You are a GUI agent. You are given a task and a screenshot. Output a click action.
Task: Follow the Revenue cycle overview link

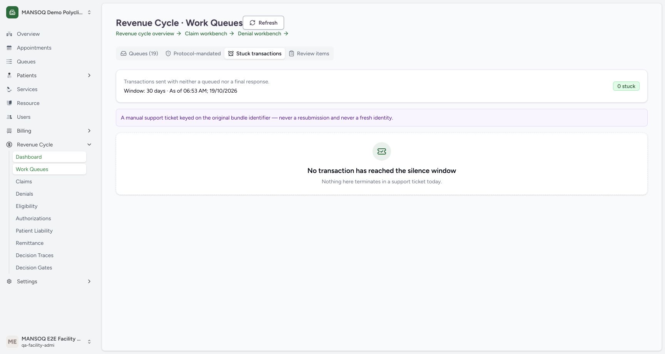[148, 33]
